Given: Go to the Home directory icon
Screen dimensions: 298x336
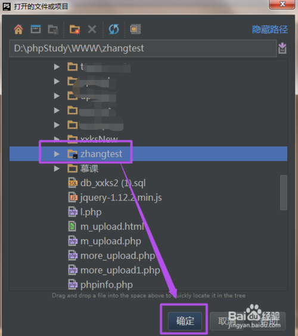Looking at the screenshot, I should click(x=18, y=29).
